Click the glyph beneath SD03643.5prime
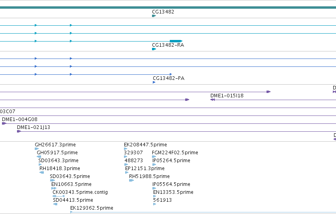 tap(52, 180)
